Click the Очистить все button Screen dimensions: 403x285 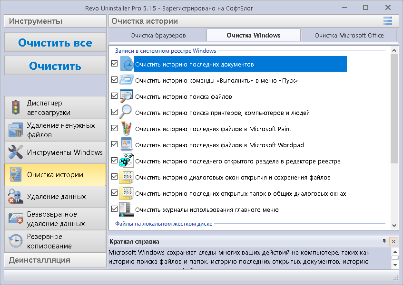pos(55,43)
